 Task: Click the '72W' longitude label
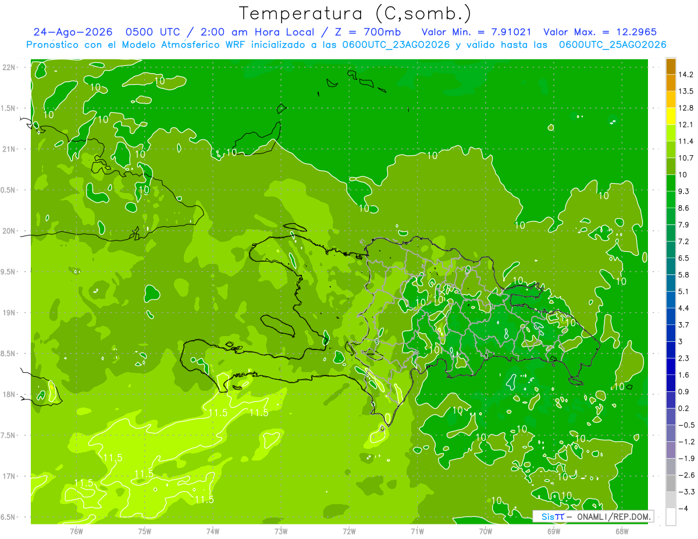coord(349,531)
